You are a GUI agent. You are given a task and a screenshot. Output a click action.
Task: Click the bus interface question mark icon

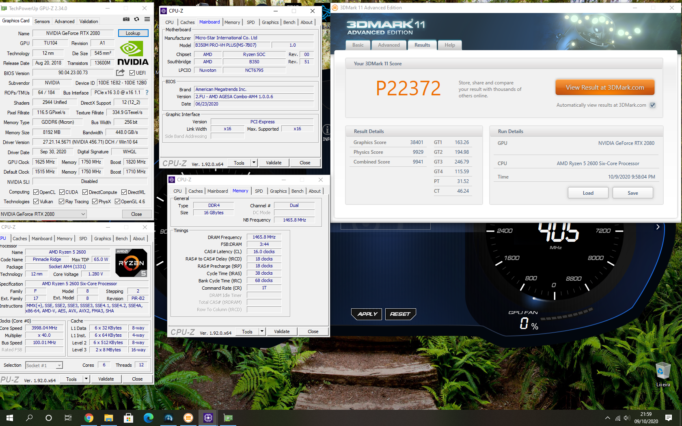coord(147,93)
